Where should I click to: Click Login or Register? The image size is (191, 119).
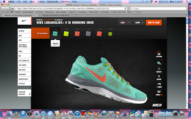(24, 93)
